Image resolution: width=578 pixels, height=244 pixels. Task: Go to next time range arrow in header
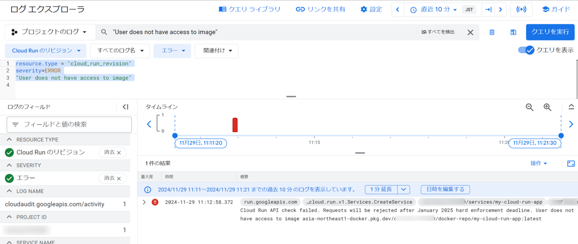pos(501,10)
